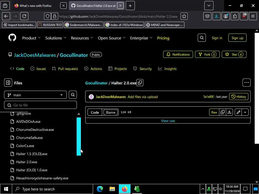259x194 pixels.
Task: Open Firefox View icon at the tab bar
Action: click(5, 6)
